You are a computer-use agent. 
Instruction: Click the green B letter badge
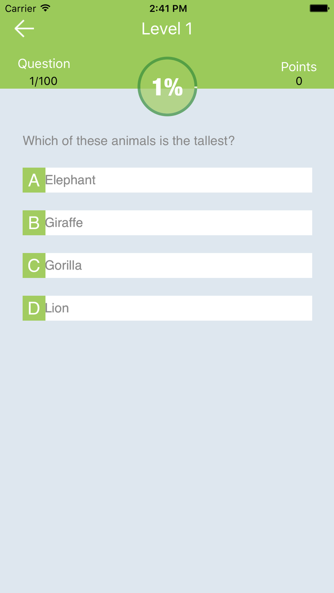click(x=34, y=223)
